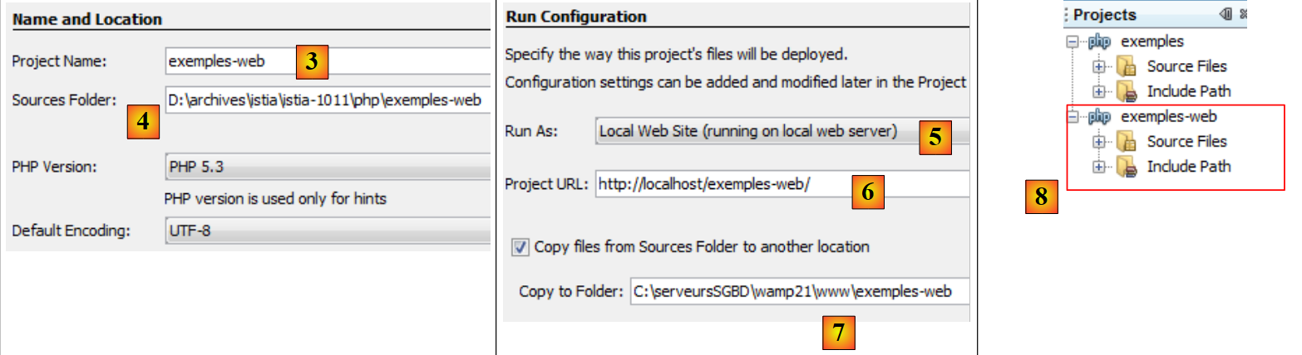The width and height of the screenshot is (1302, 355).
Task: Expand Source Files under exemples-web
Action: [x=1099, y=142]
